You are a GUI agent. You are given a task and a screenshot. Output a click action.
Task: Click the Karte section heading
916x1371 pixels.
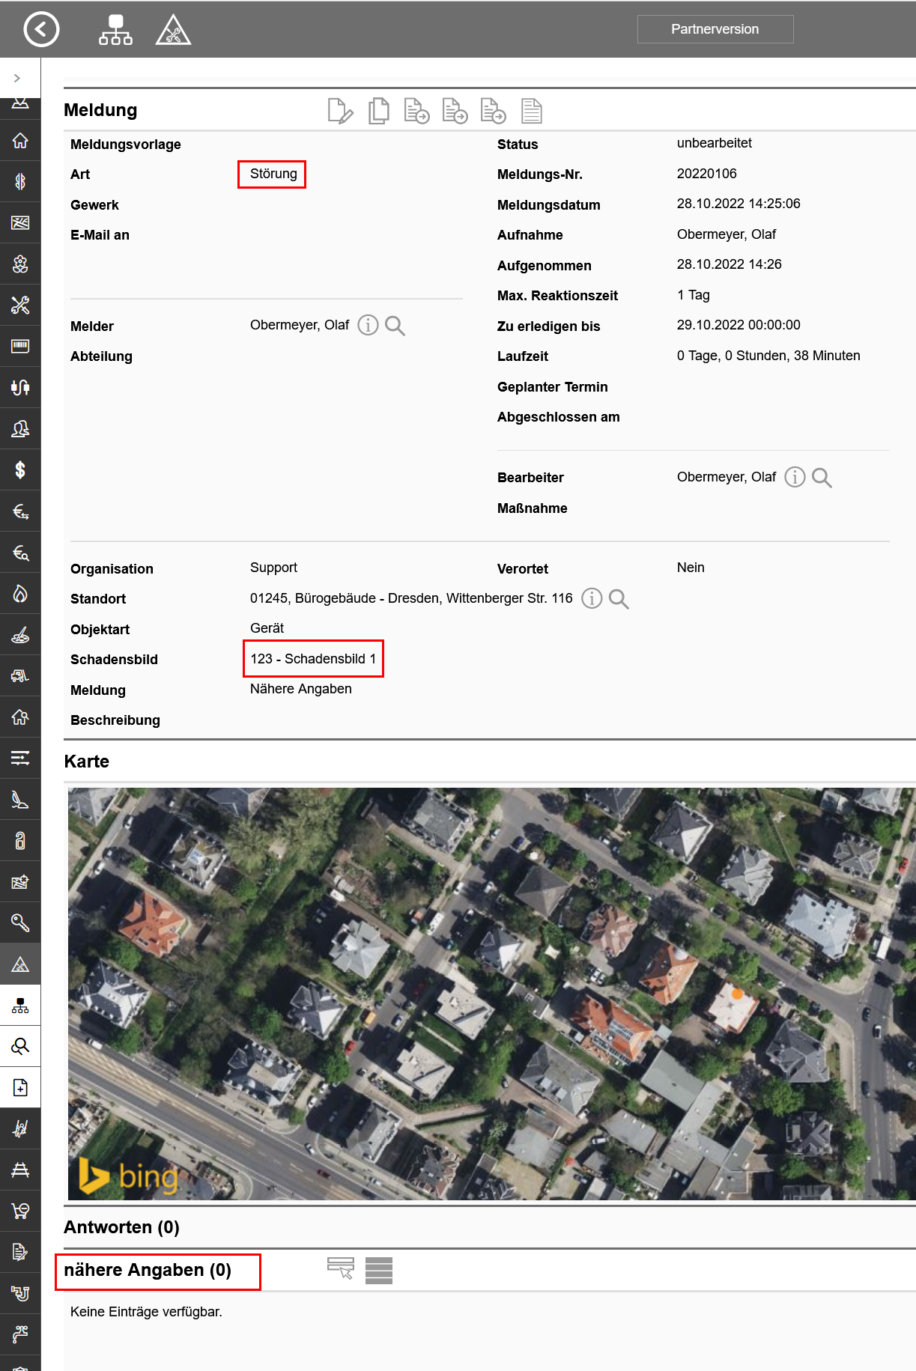[87, 762]
